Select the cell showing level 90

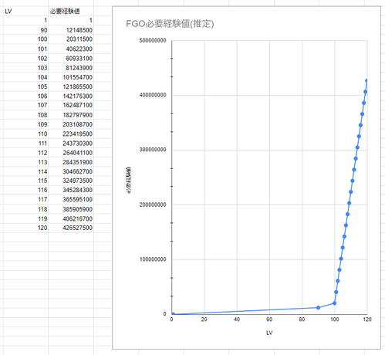(x=25, y=30)
